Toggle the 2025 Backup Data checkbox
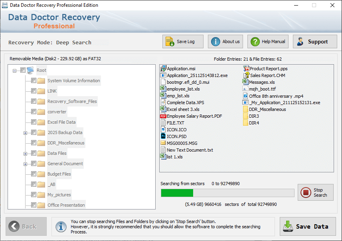 tap(34, 132)
